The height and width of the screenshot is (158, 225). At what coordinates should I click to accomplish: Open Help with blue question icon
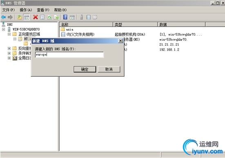pos(65,17)
